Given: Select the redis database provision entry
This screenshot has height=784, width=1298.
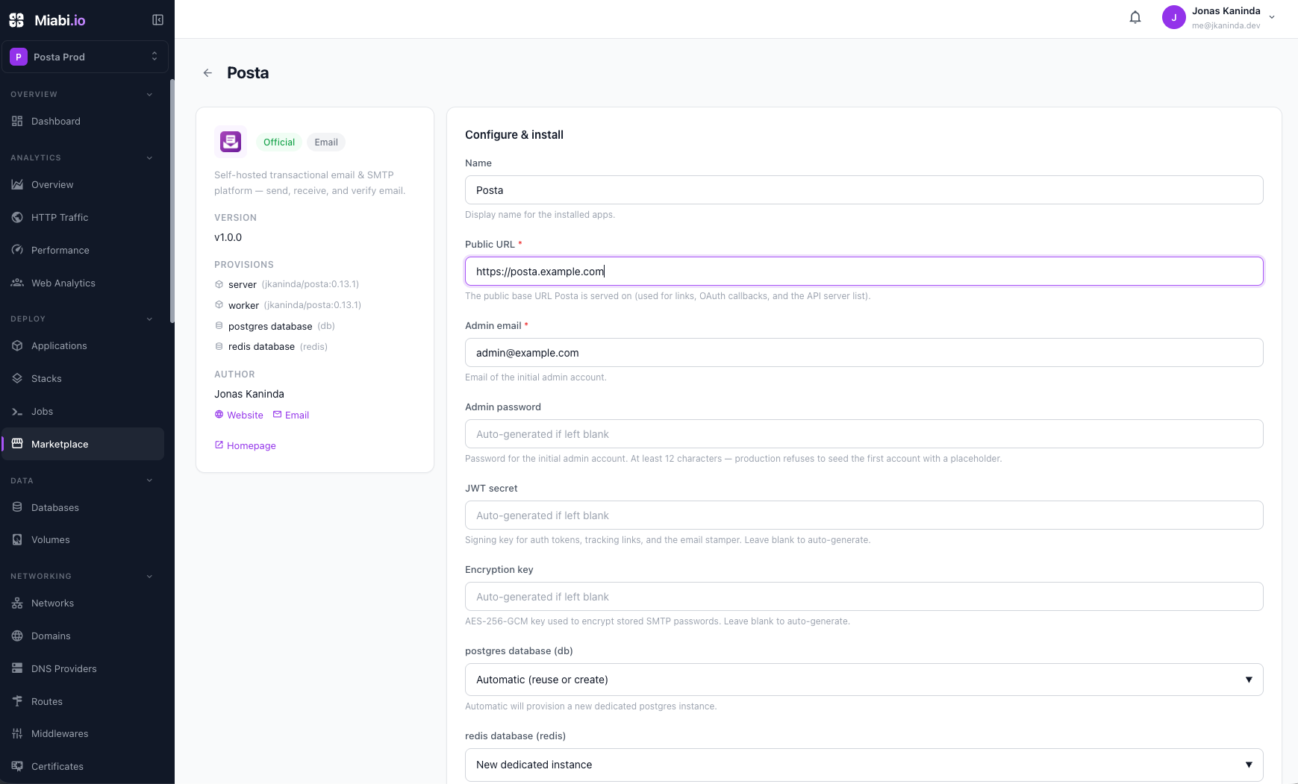Looking at the screenshot, I should pyautogui.click(x=271, y=347).
